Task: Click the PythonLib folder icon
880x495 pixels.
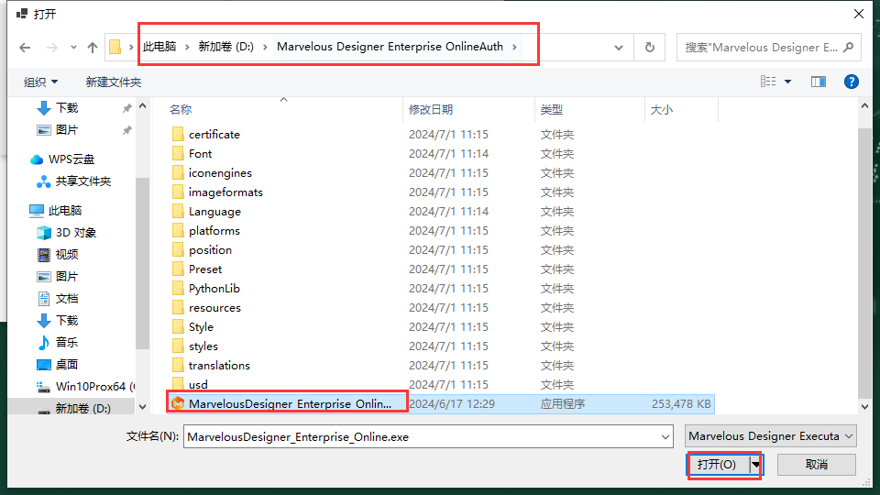Action: pyautogui.click(x=178, y=289)
